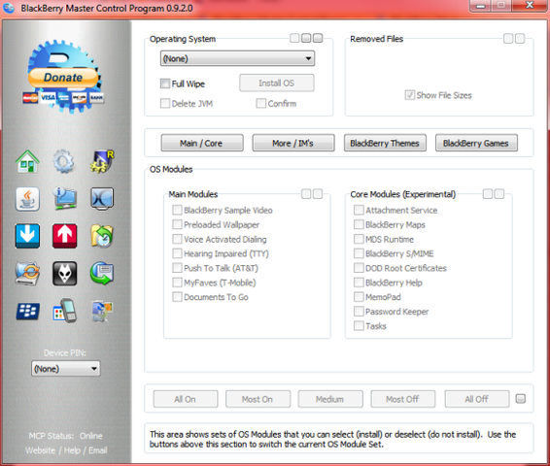Image resolution: width=550 pixels, height=466 pixels.
Task: Click the second small square beside Operating System
Action: tap(306, 38)
